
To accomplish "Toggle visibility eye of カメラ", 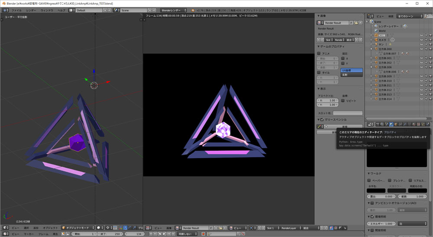I will click(x=421, y=40).
